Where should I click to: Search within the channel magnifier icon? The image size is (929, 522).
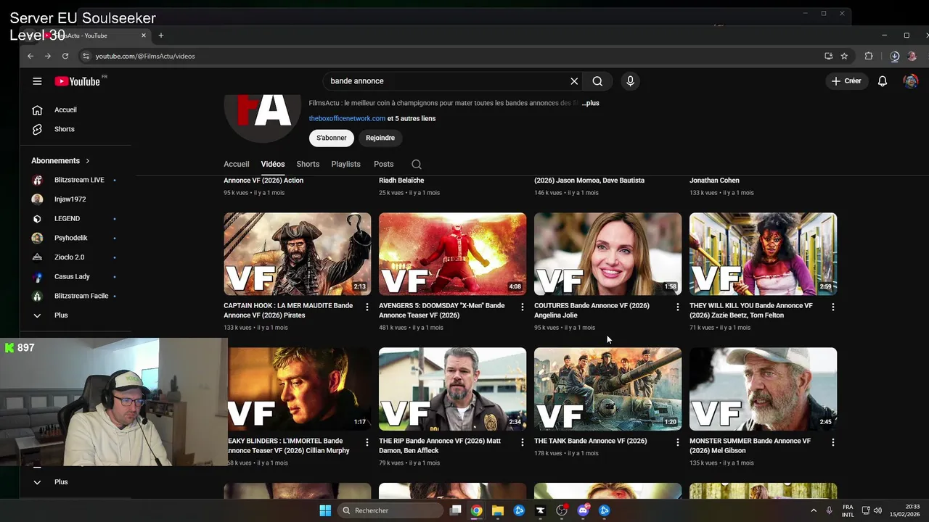coord(417,165)
